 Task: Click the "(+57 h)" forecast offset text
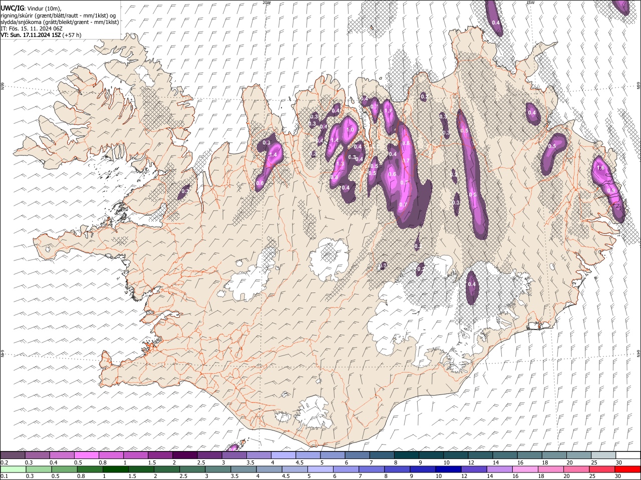72,35
